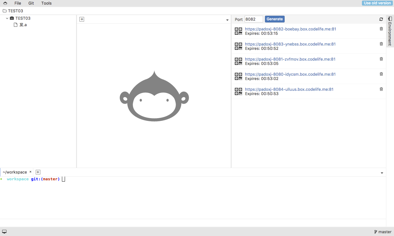This screenshot has width=394, height=236.
Task: Delete the 8084-ulluus URL entry
Action: (x=381, y=89)
